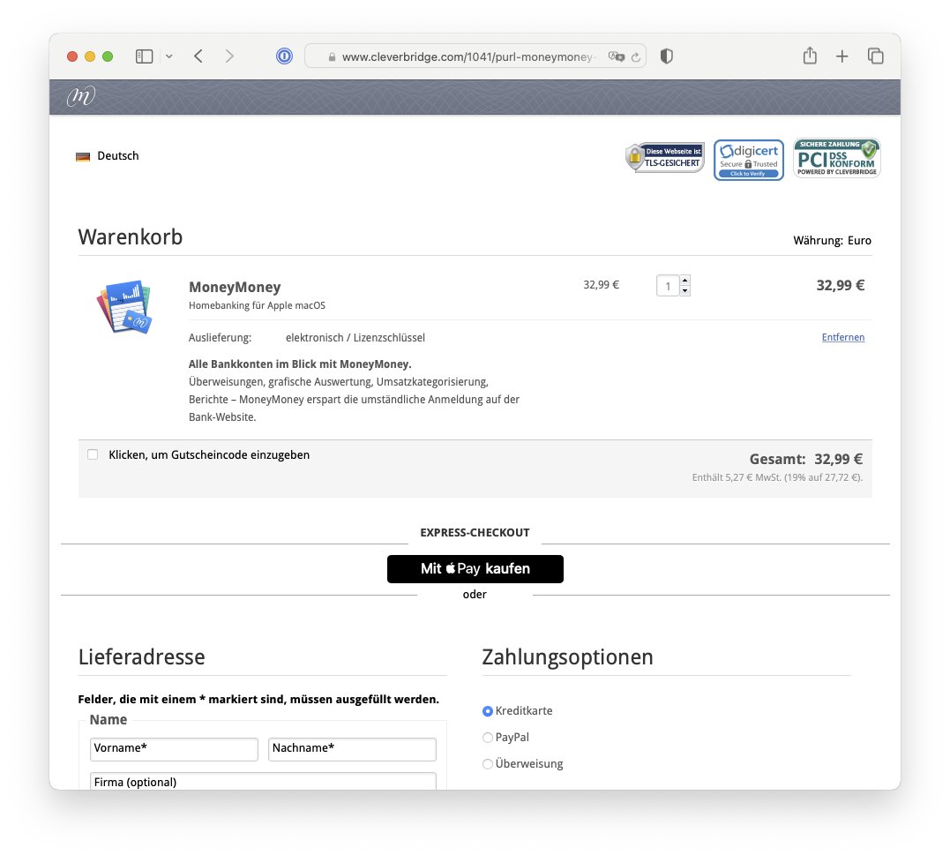Go forward with the forward arrow

tap(229, 56)
